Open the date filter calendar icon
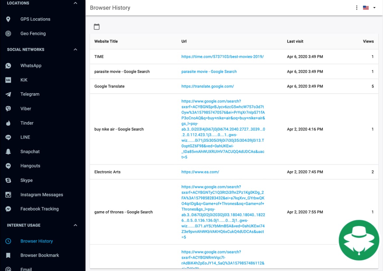Image resolution: width=383 pixels, height=271 pixels. (97, 26)
